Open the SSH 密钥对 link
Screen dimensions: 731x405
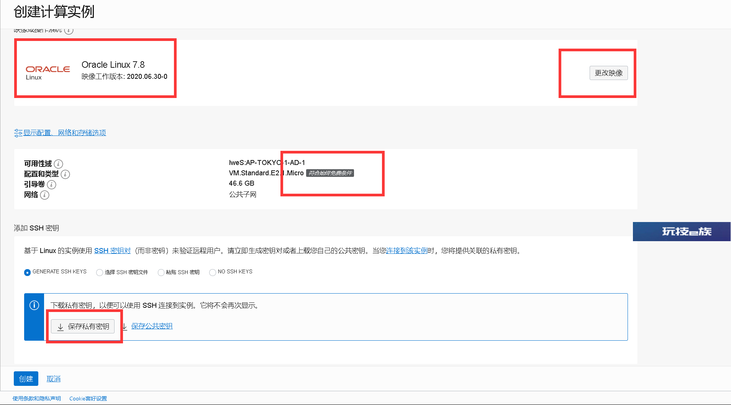click(x=112, y=251)
